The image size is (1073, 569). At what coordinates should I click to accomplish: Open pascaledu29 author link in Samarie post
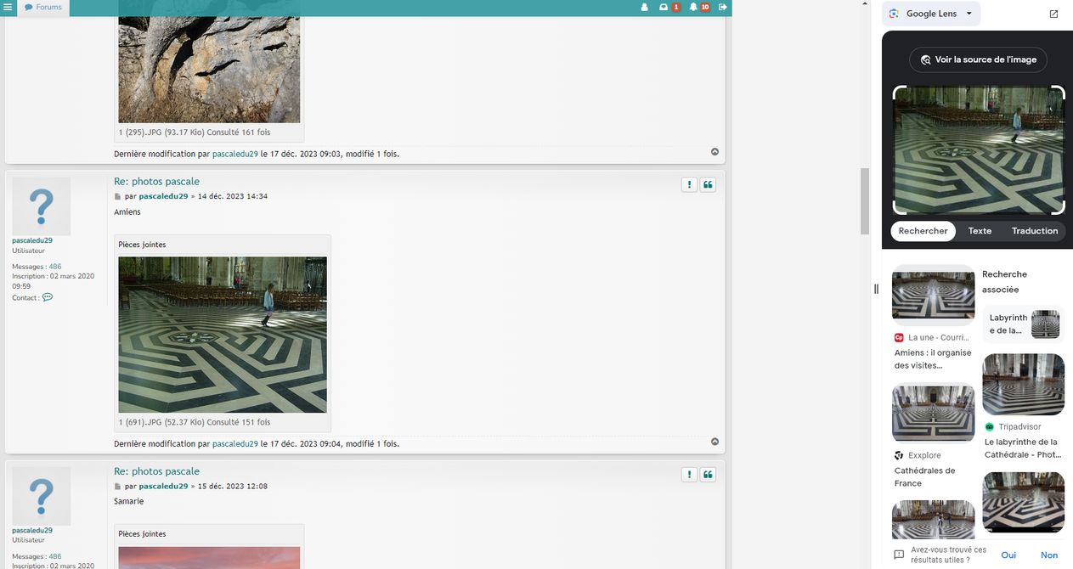(163, 487)
